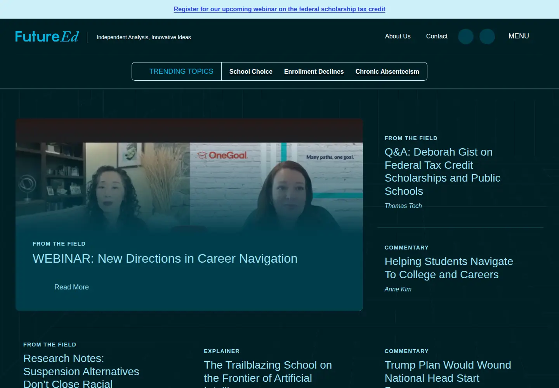Click the circular button beside Contact

tap(466, 36)
